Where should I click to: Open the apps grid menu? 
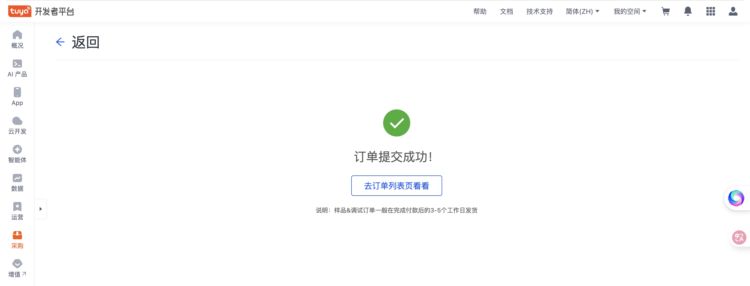pyautogui.click(x=710, y=11)
